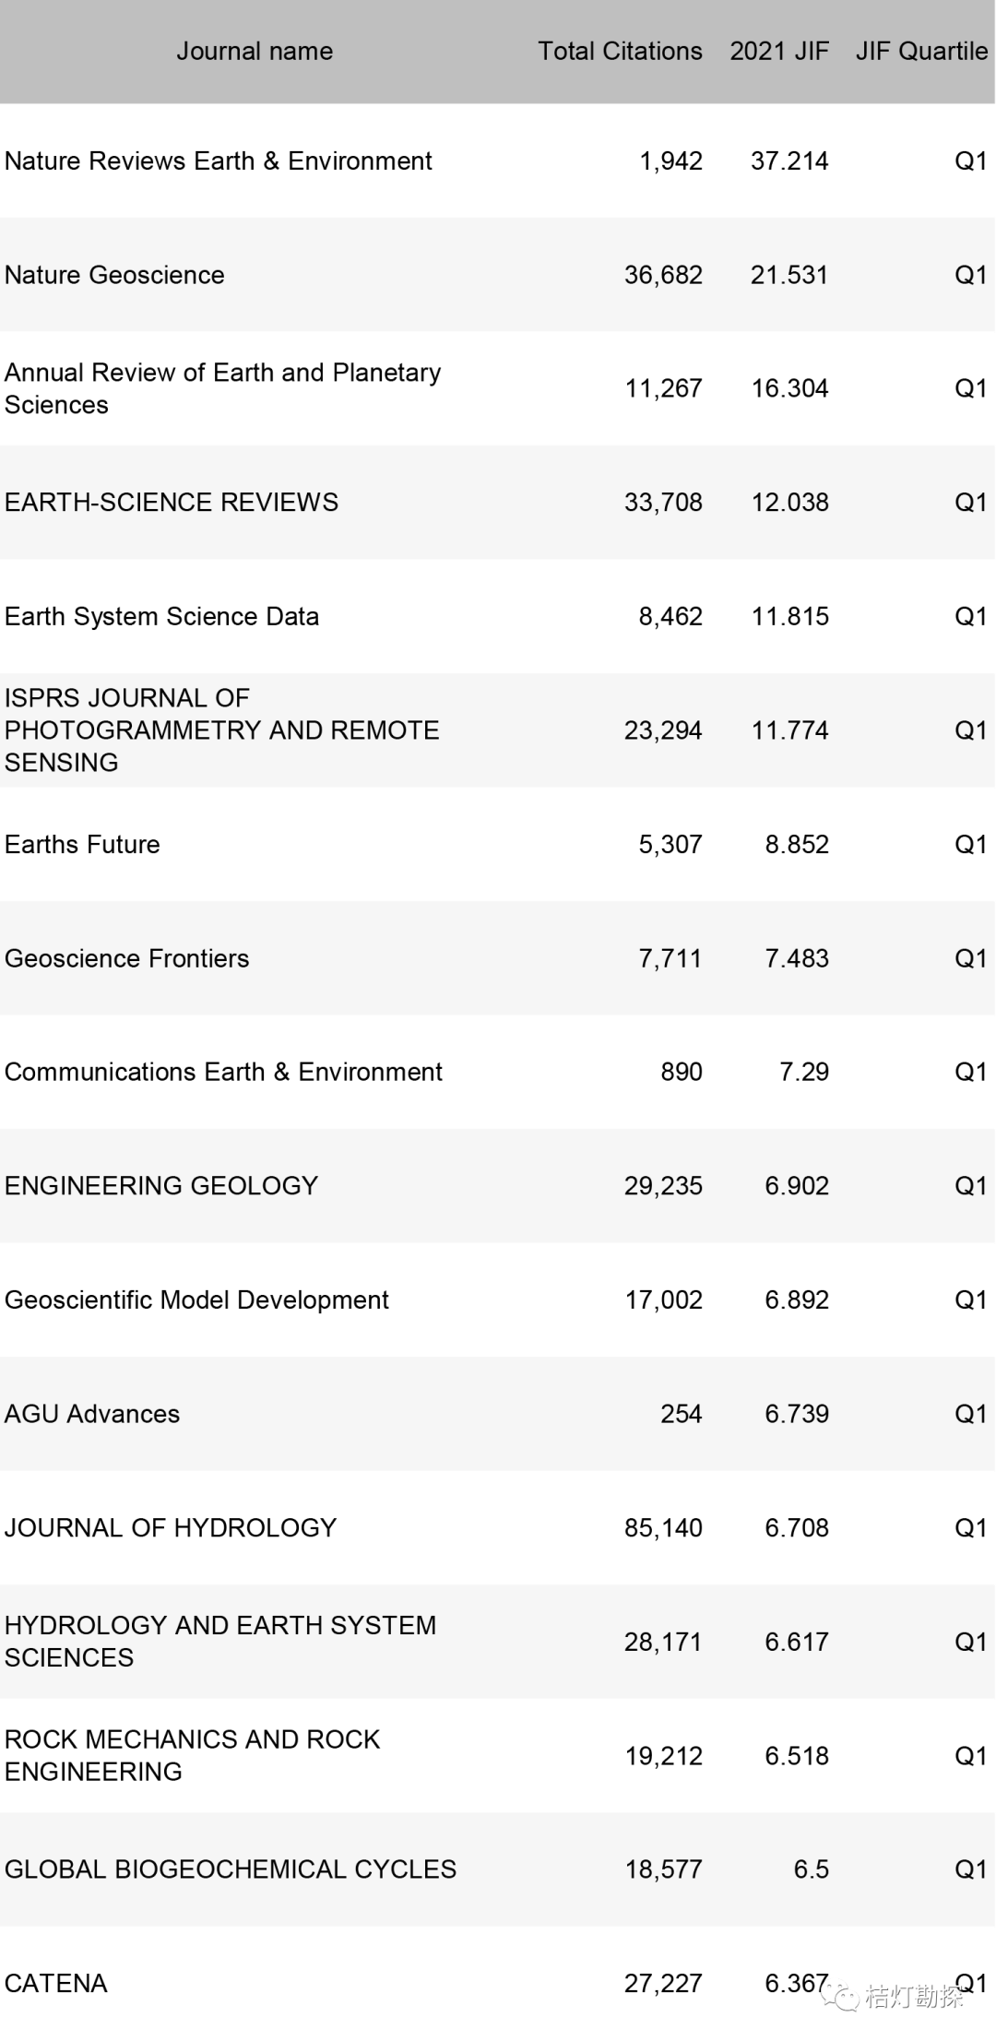Select the AGU Advances journal
The image size is (996, 2041).
[x=92, y=1414]
